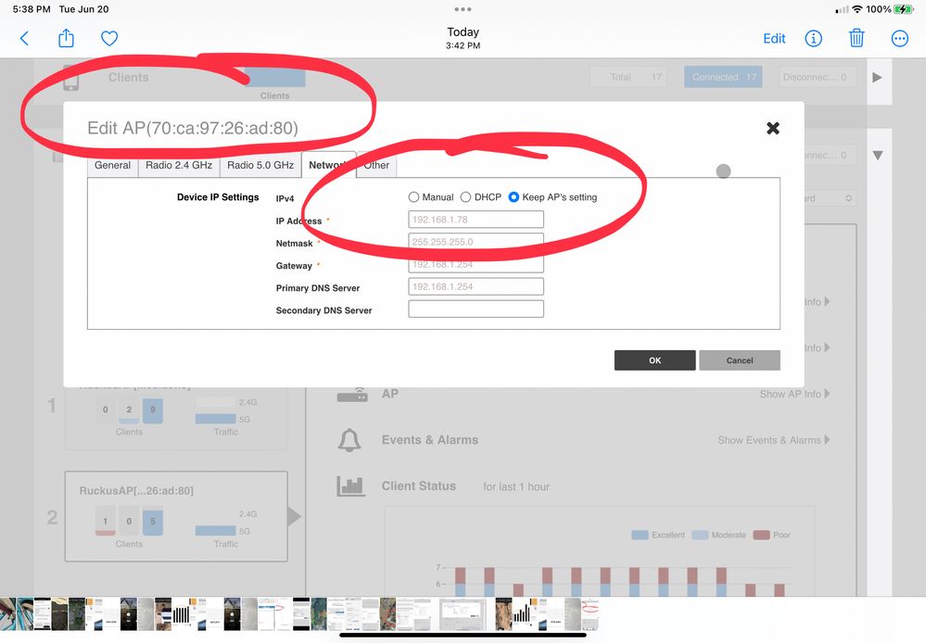Expand Show AP Info
Image resolution: width=926 pixels, height=643 pixels.
tap(794, 394)
